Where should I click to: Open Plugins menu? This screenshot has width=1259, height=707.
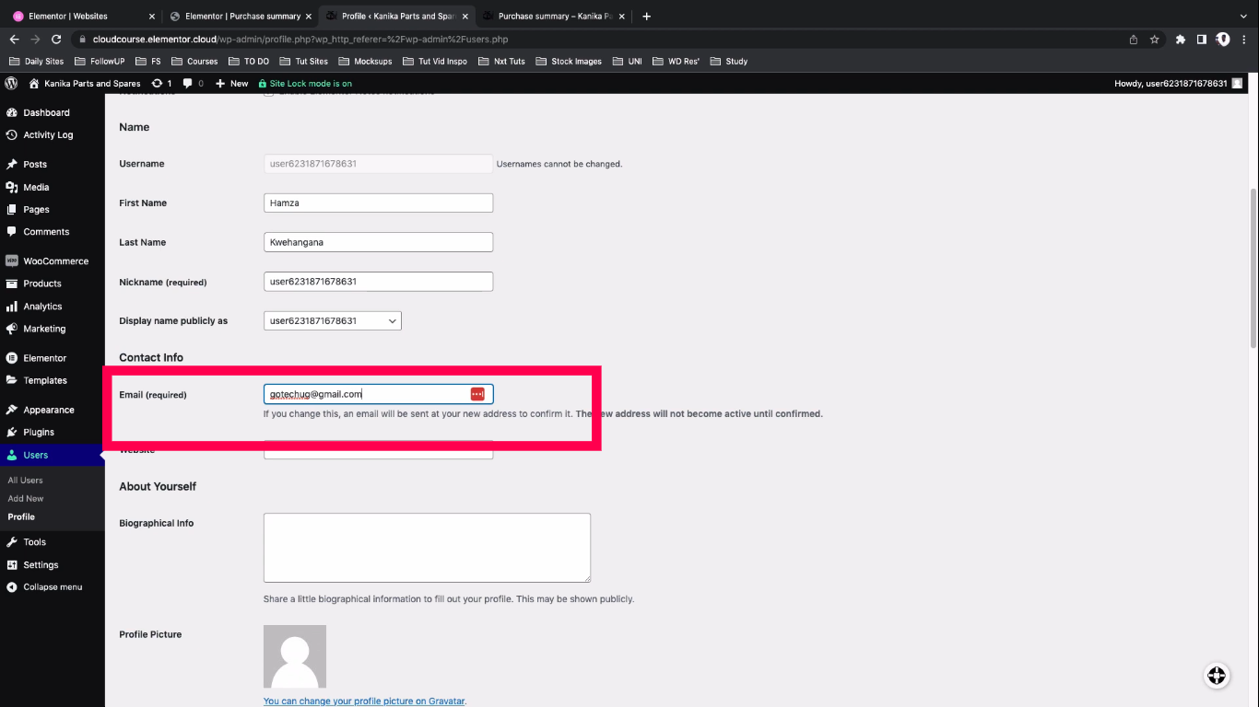[39, 432]
